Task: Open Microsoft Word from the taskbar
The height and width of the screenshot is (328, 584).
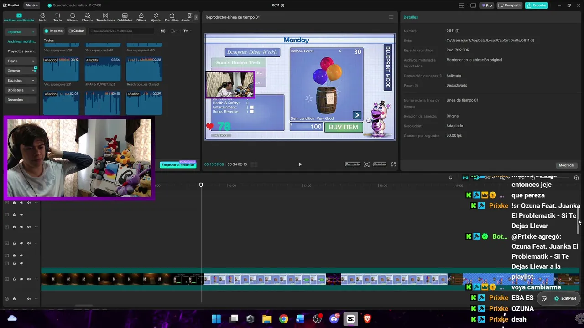Action: 300,319
